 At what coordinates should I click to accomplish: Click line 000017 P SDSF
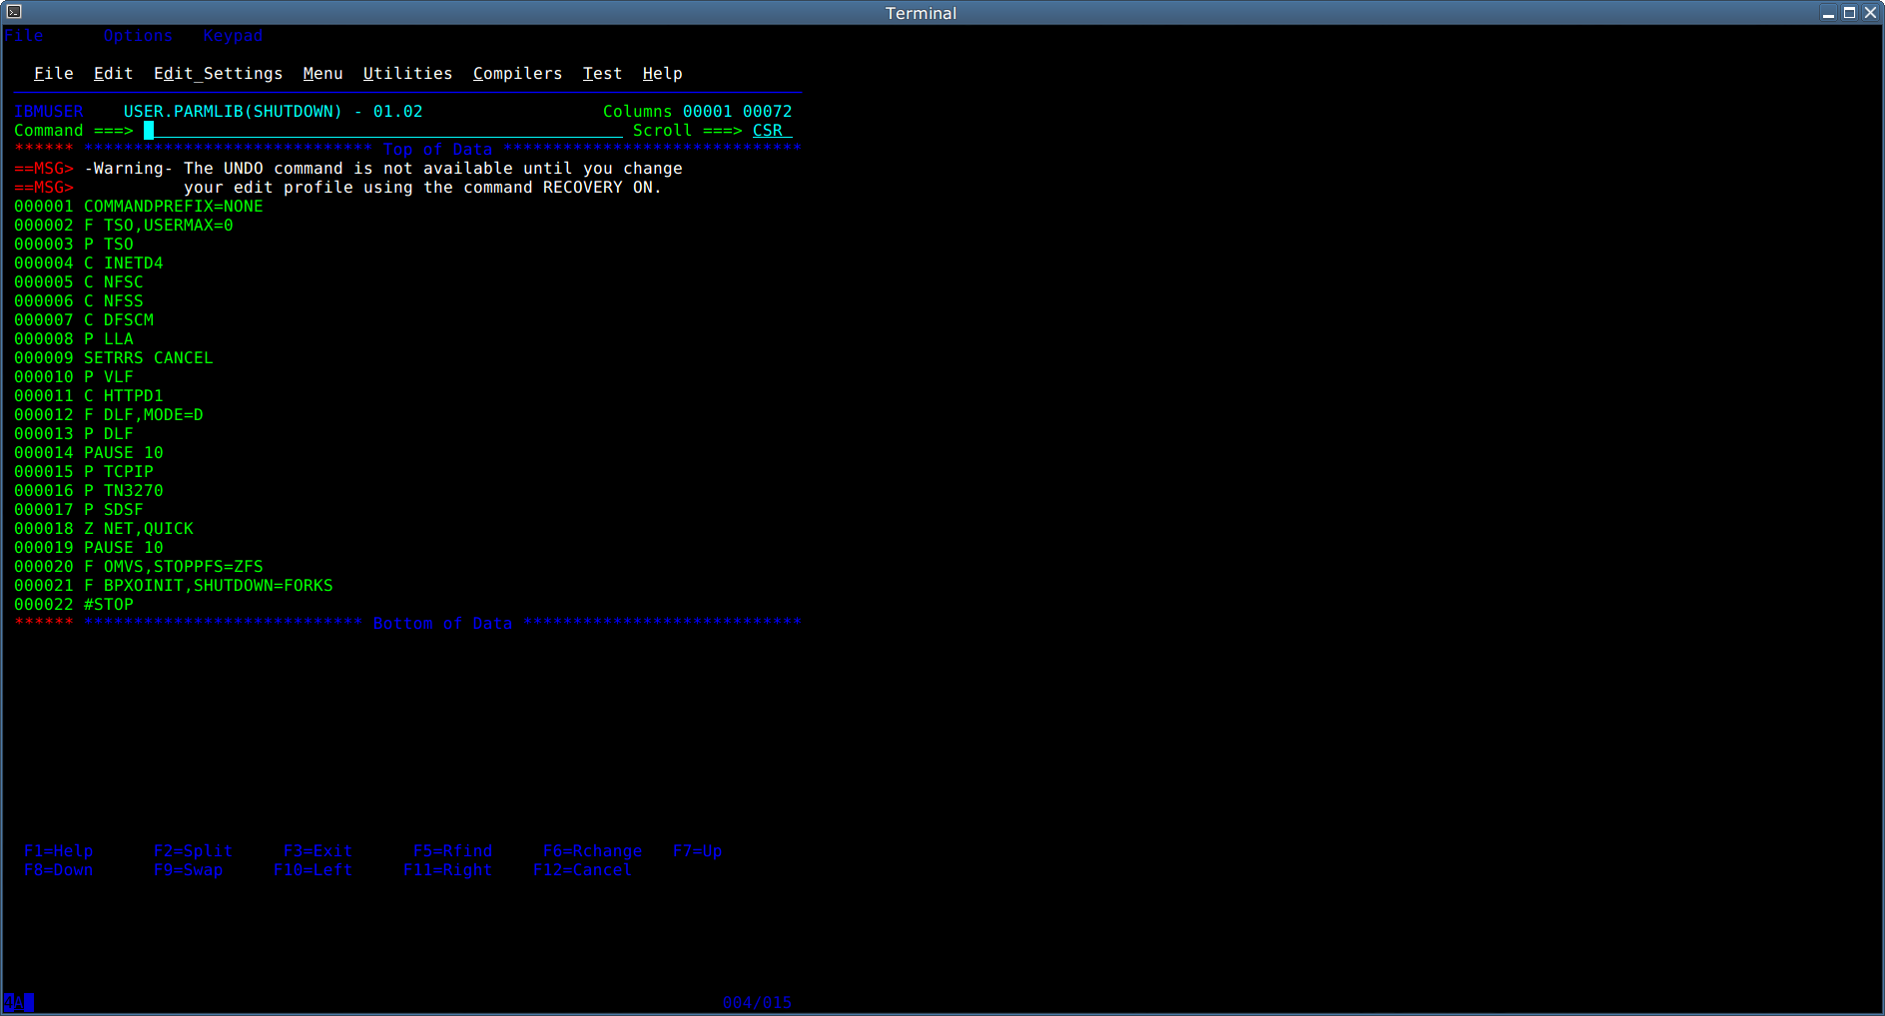pos(79,510)
